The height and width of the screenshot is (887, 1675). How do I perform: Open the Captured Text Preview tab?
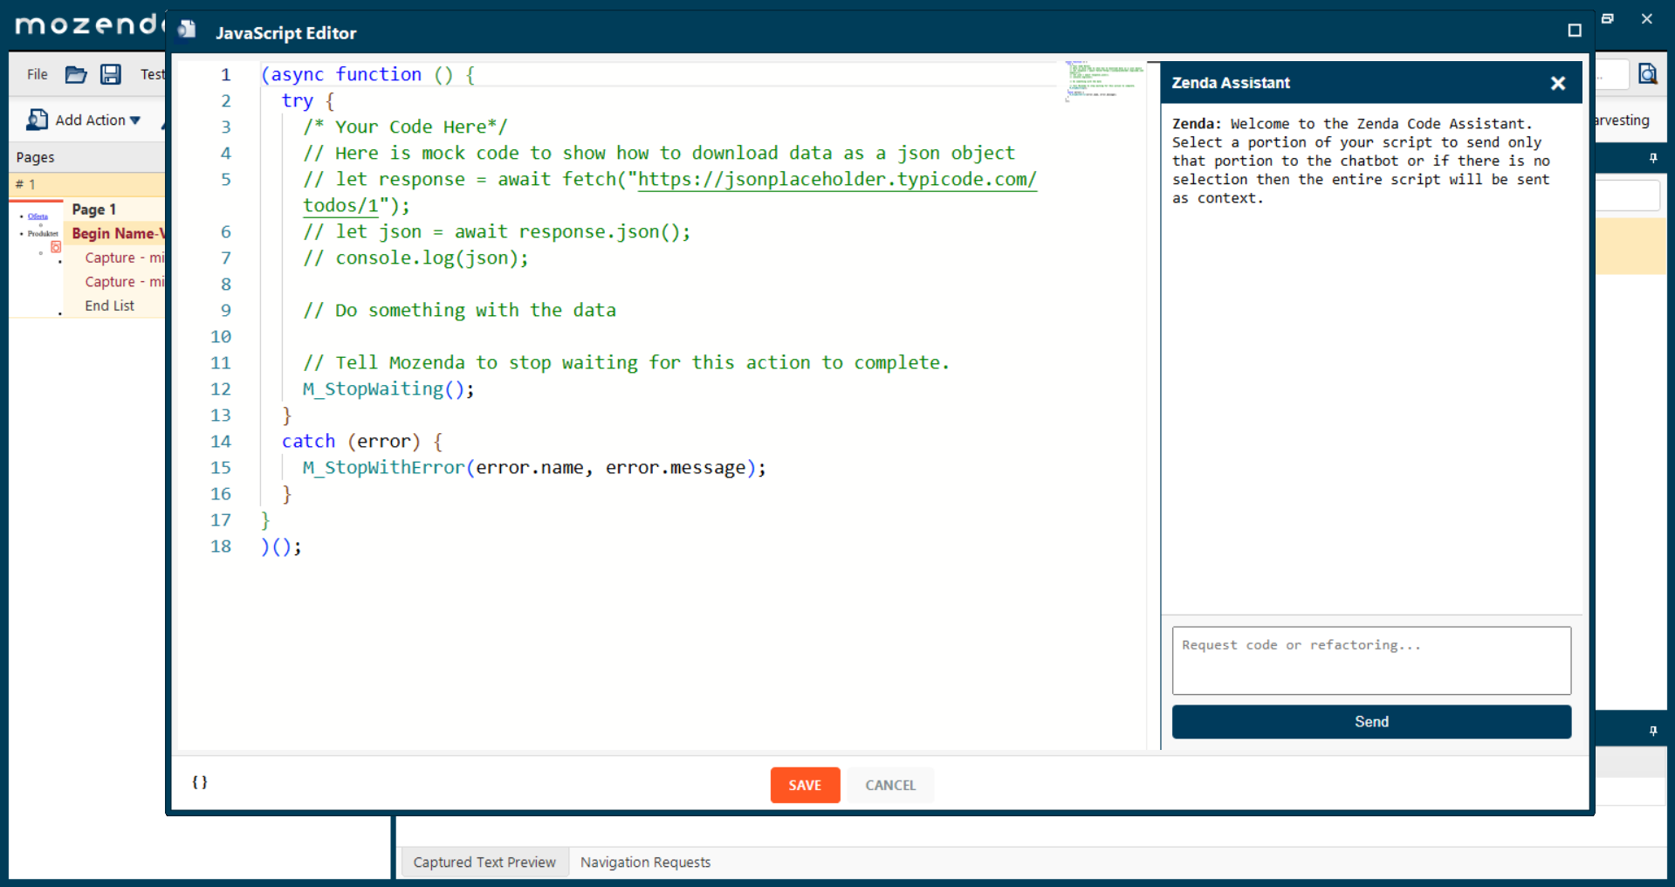point(484,863)
